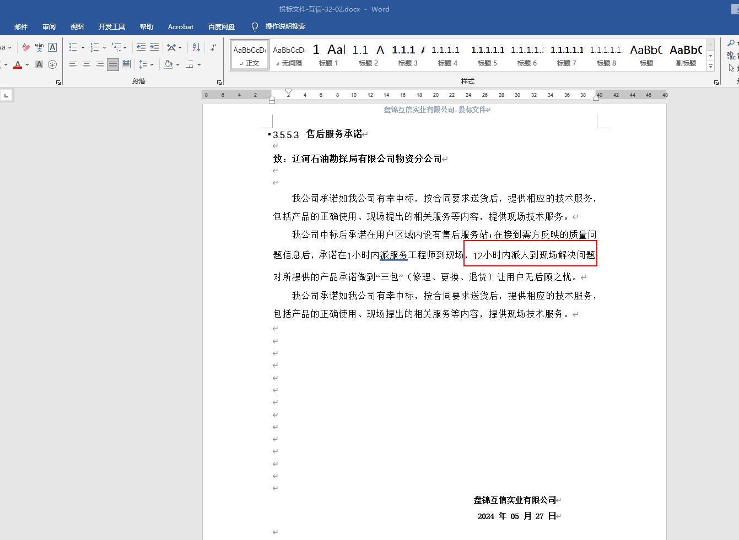Open the 开发工具 (Developer) tab

(x=112, y=26)
